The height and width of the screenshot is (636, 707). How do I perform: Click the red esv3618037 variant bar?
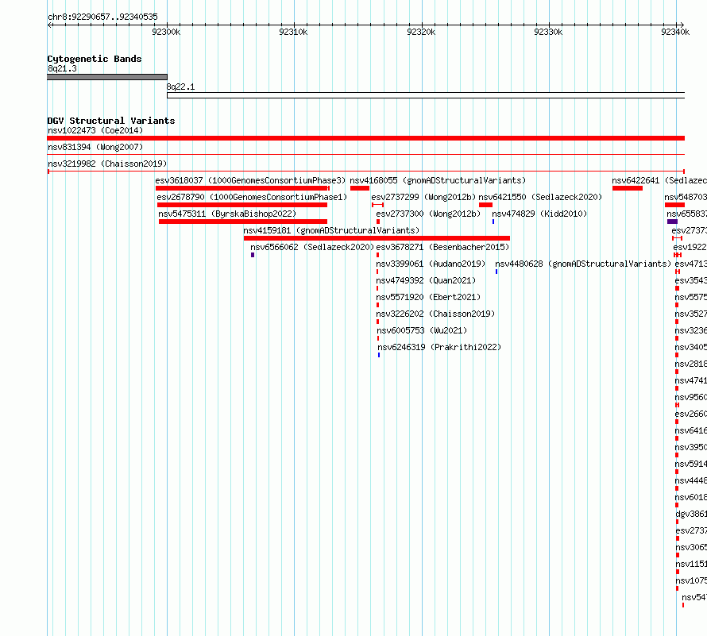coord(242,188)
